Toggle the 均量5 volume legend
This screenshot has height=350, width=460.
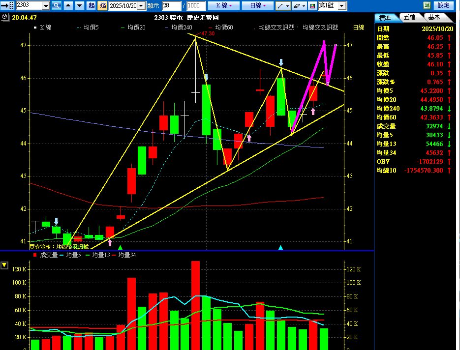point(70,255)
